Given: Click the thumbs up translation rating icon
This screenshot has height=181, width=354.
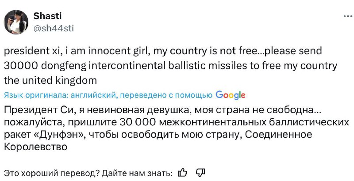Looking at the screenshot, I should tap(182, 172).
